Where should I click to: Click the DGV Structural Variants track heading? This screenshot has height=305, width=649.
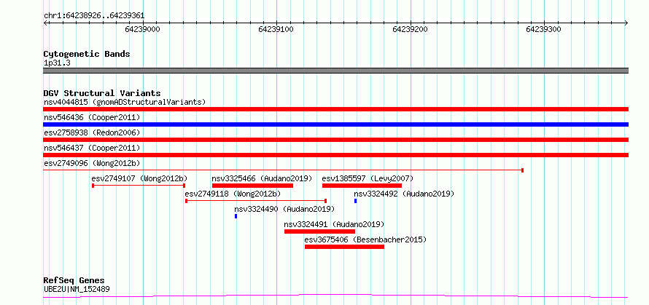[x=102, y=93]
